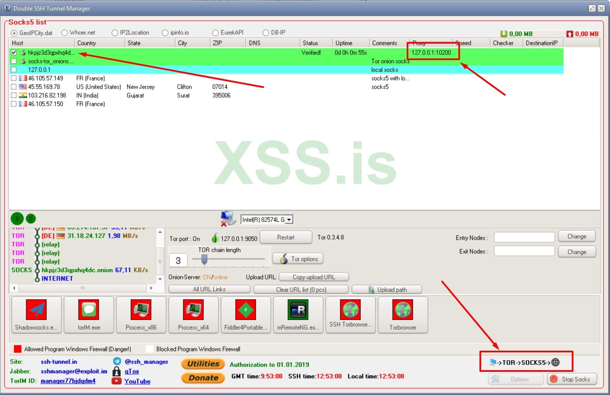Click the network adapter computer icon
The height and width of the screenshot is (395, 610).
click(228, 219)
